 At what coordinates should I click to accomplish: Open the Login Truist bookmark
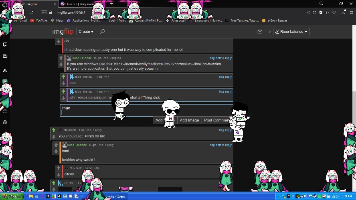117,20
